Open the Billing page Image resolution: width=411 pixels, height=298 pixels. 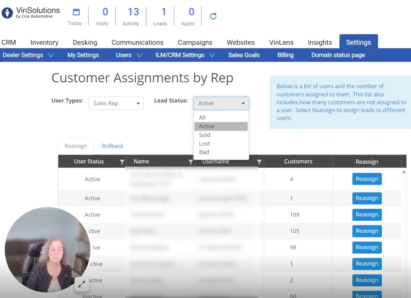[x=286, y=55]
